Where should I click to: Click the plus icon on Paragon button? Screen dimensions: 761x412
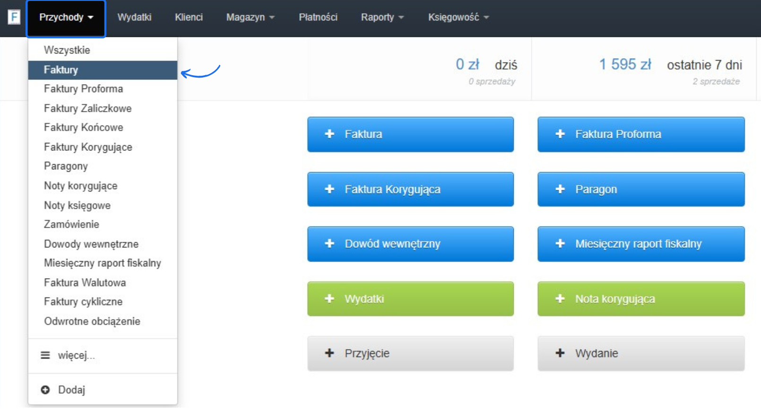point(560,189)
